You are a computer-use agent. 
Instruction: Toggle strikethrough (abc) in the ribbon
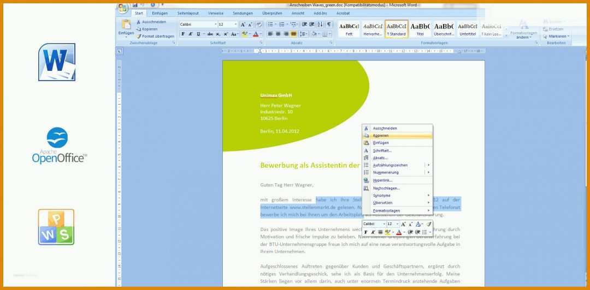(x=210, y=34)
